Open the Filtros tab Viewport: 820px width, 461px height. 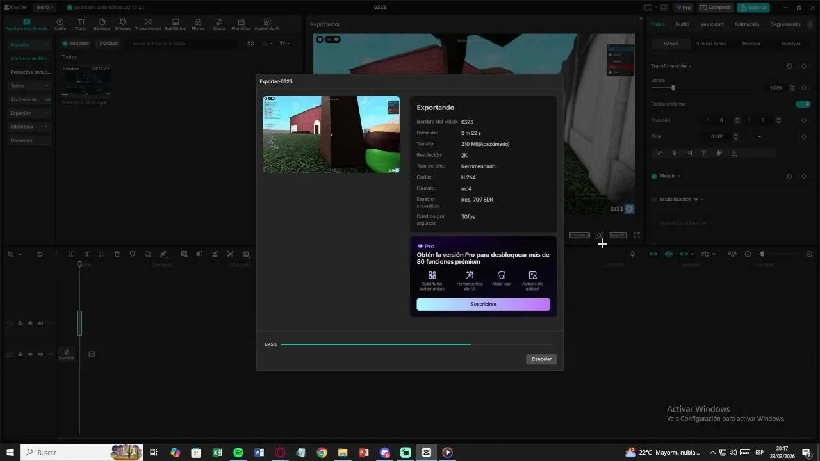198,25
